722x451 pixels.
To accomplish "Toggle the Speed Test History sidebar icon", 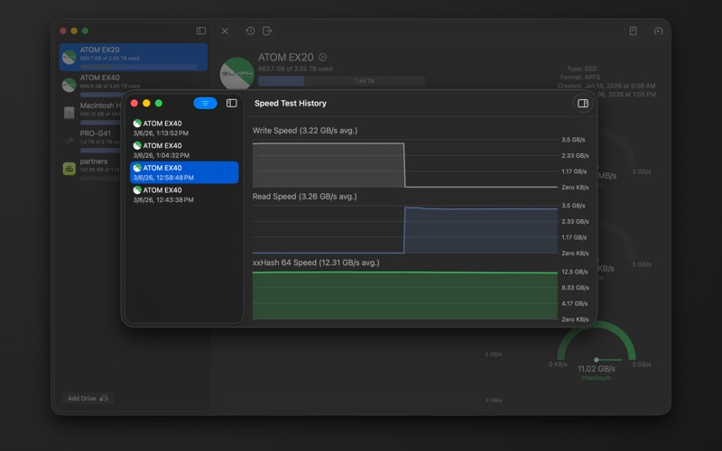I will coord(232,103).
